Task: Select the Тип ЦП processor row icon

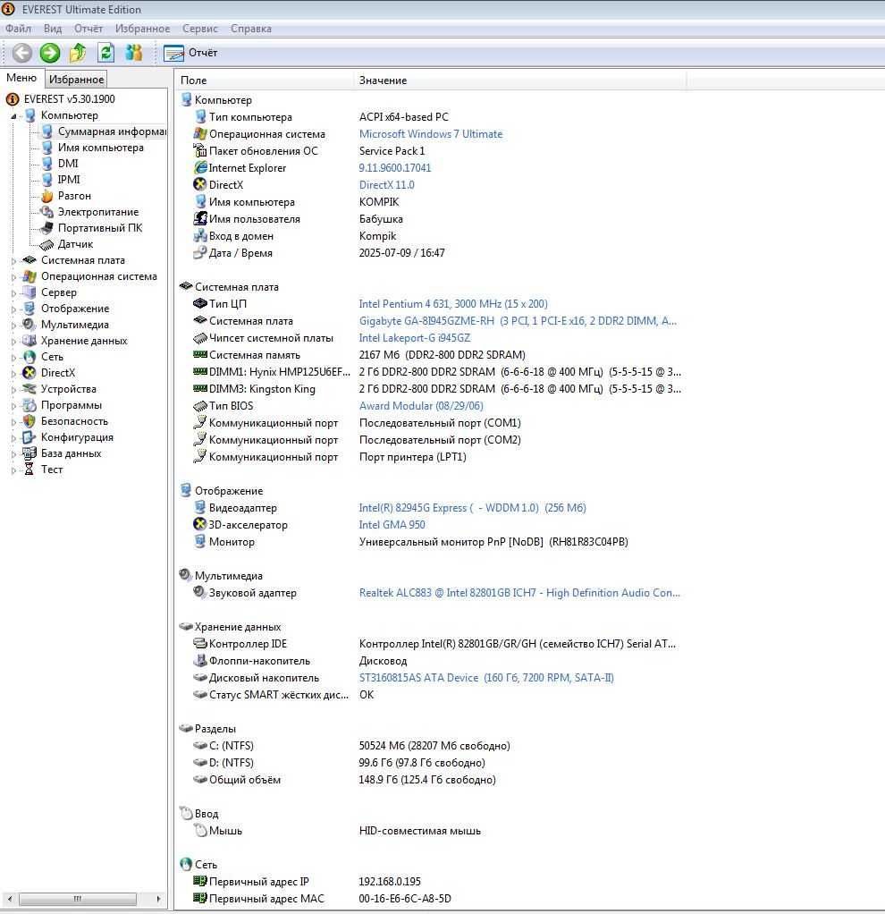Action: (200, 304)
